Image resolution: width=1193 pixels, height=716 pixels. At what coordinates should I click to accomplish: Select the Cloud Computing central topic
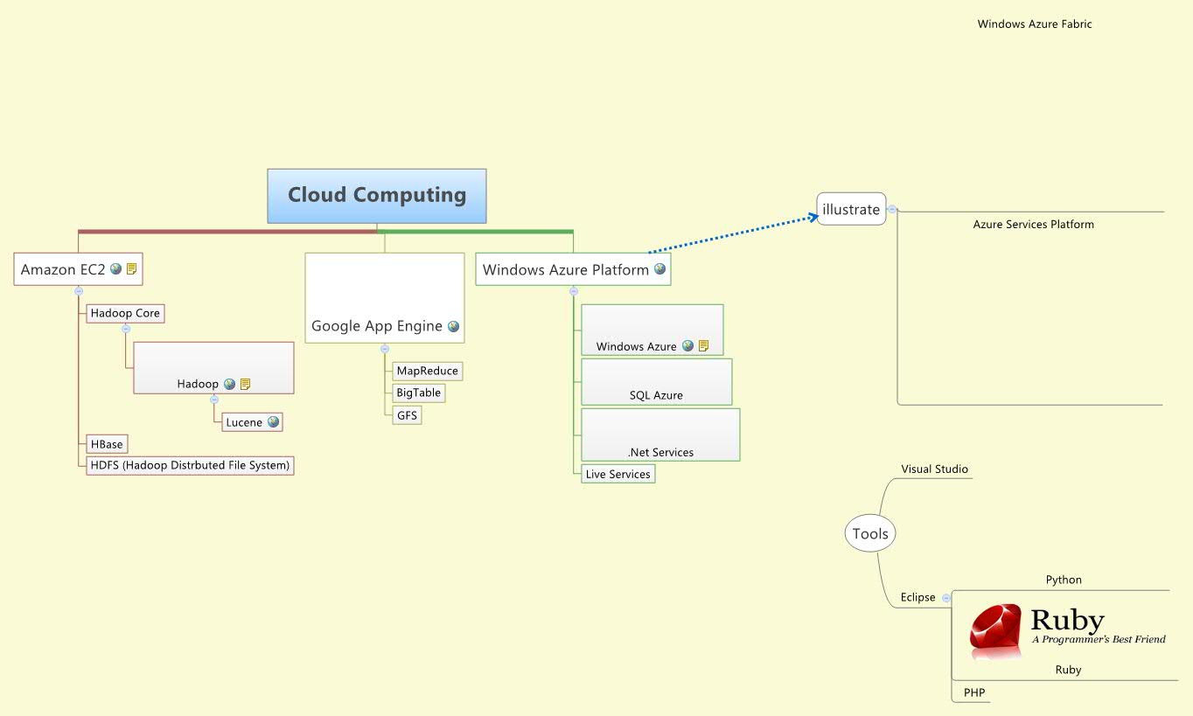click(376, 195)
